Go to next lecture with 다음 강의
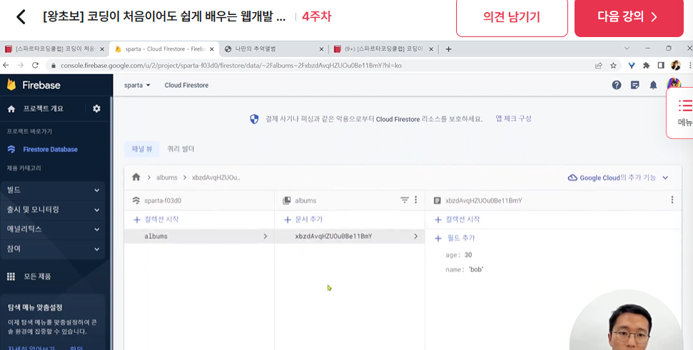The height and width of the screenshot is (350, 693). click(629, 17)
